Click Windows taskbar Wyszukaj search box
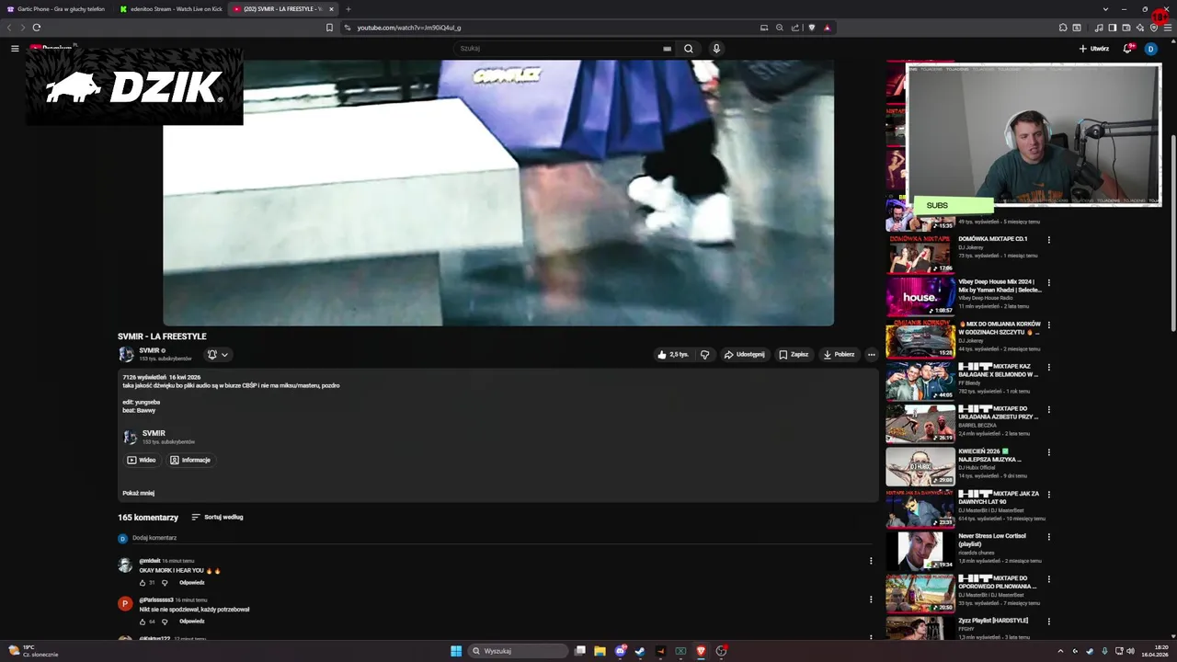 coord(518,651)
